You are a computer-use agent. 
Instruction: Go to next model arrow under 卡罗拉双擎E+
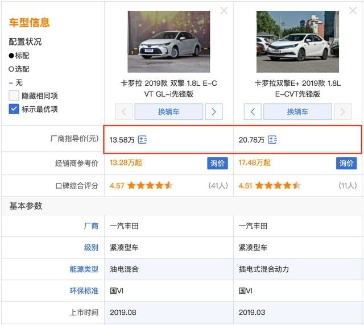coord(342,112)
